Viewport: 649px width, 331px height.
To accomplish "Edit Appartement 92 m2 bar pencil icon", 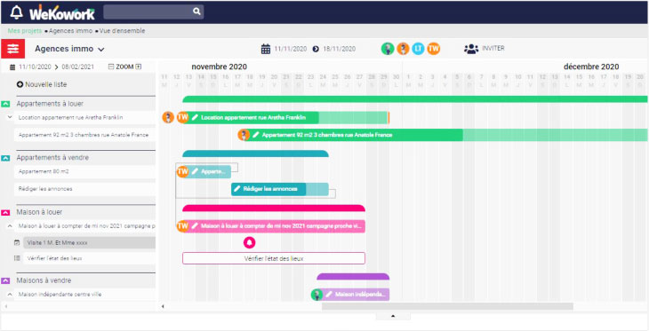I will pos(256,135).
